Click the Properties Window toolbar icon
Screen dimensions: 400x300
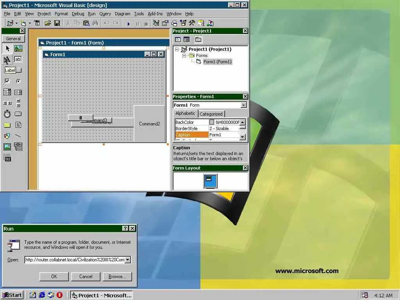click(x=165, y=23)
